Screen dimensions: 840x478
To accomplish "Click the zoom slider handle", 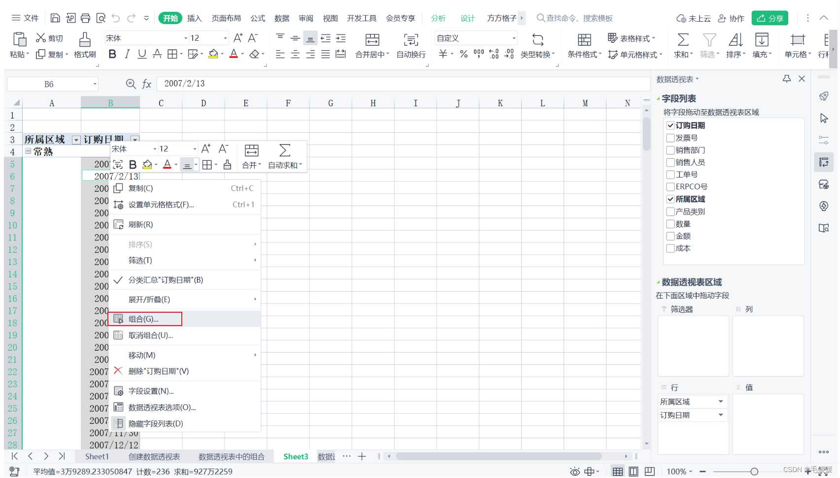I will coord(754,472).
